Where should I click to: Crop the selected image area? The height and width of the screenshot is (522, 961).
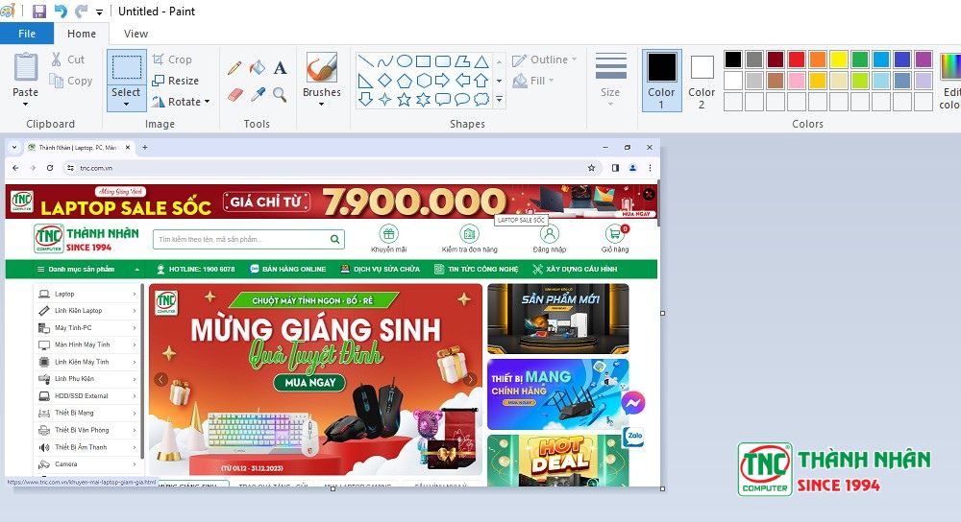tap(172, 59)
